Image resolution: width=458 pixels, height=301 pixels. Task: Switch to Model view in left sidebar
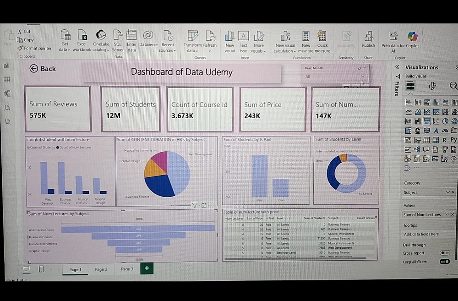[x=7, y=93]
